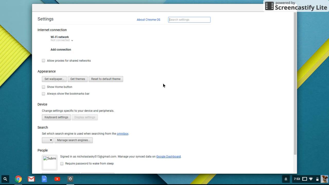Click the Appearance section heading
This screenshot has height=185, width=329.
coord(47,71)
